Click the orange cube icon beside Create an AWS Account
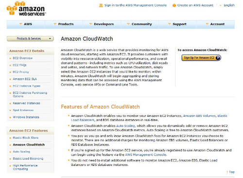Image resolution: width=243 pixels, height=178 pixels. tap(174, 5)
